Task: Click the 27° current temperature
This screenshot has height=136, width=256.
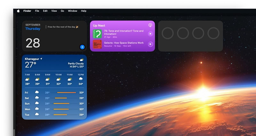Action: tap(30, 65)
